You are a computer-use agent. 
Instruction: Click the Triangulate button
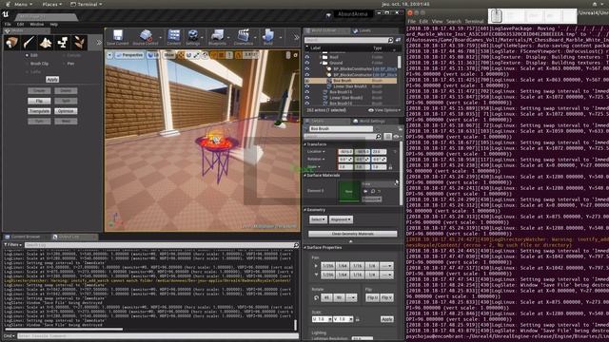(x=39, y=111)
